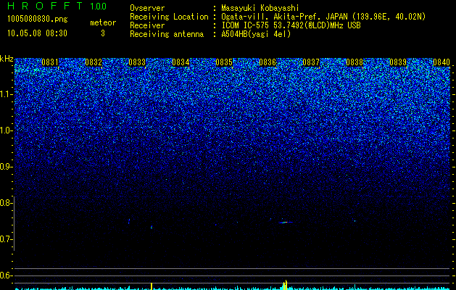This screenshot has width=456, height=290.
Task: Click the 'Receiving antenna' field label
Action: click(x=167, y=34)
